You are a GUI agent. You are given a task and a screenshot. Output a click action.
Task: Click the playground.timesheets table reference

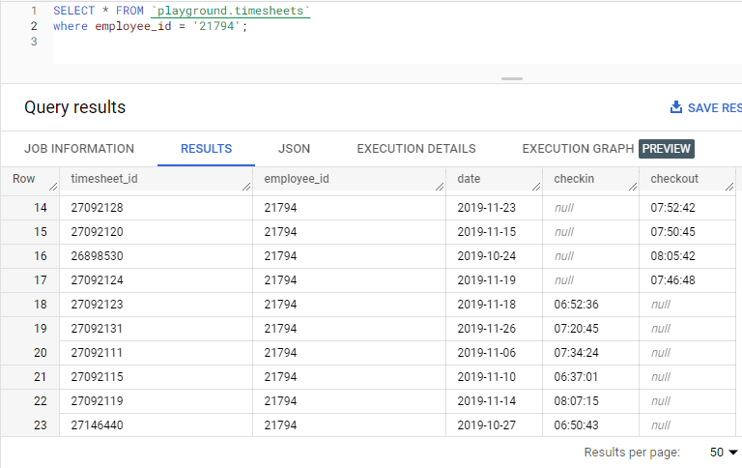click(231, 11)
